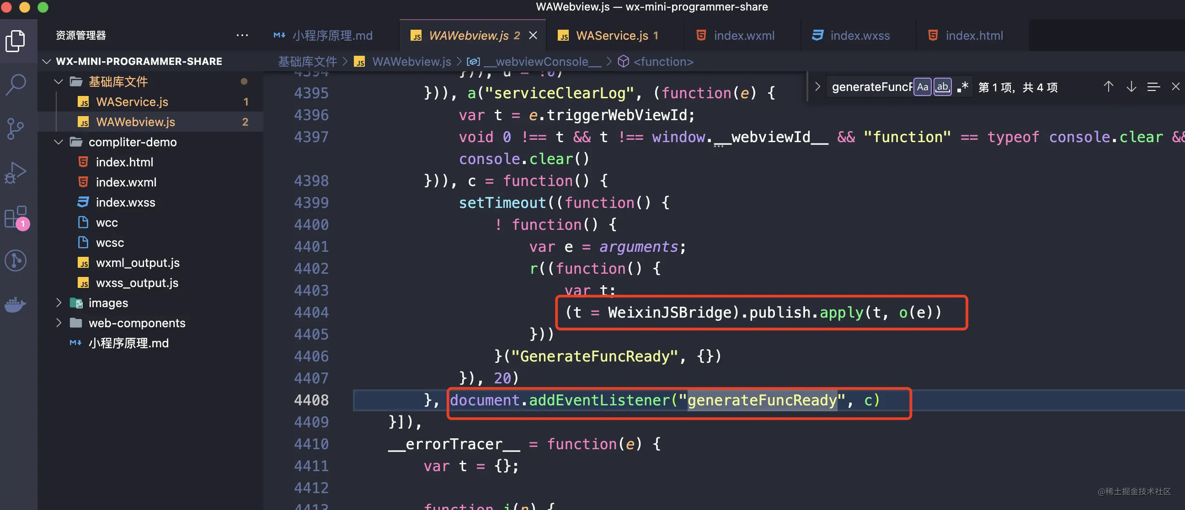Open the Run and Debug view
This screenshot has height=510, width=1185.
(x=16, y=172)
